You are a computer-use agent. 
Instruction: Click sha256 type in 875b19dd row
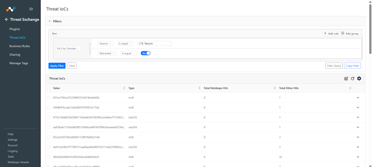point(132,117)
